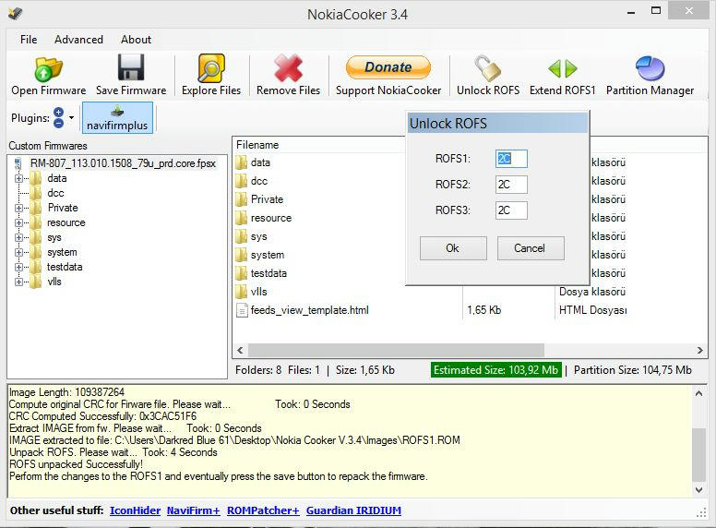
Task: Click file list scroll right arrow
Action: click(x=700, y=351)
